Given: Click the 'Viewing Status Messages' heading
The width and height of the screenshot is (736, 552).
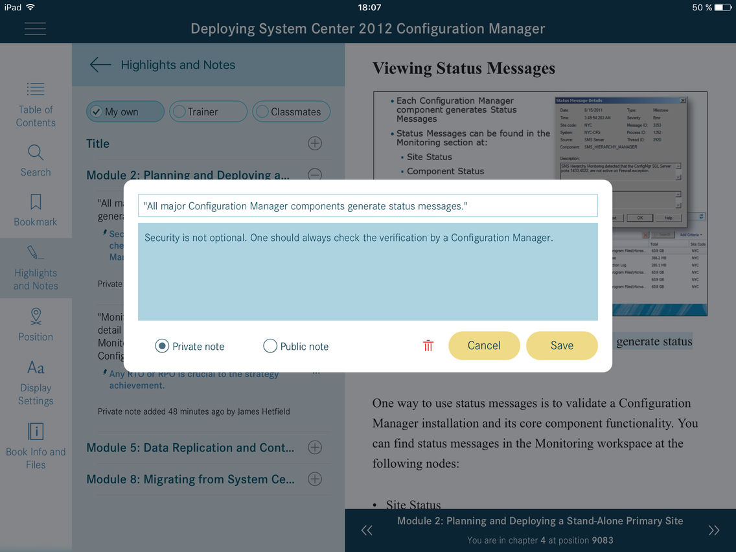Looking at the screenshot, I should (464, 69).
